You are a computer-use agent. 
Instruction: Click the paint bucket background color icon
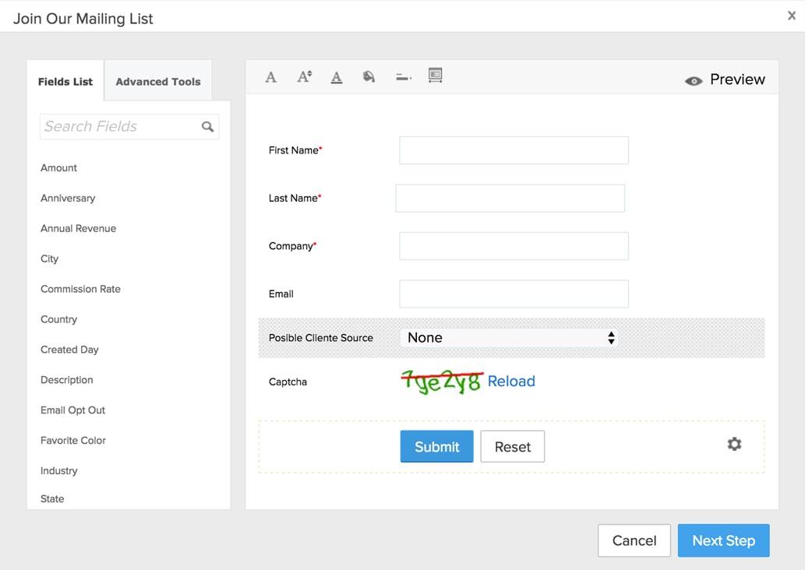click(369, 76)
